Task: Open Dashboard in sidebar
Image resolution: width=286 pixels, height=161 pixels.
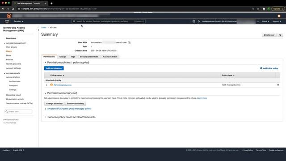Action: click(x=11, y=38)
